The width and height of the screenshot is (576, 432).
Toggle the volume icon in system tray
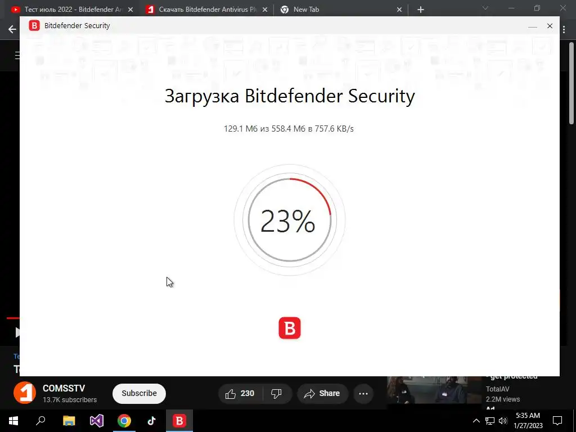tap(503, 421)
